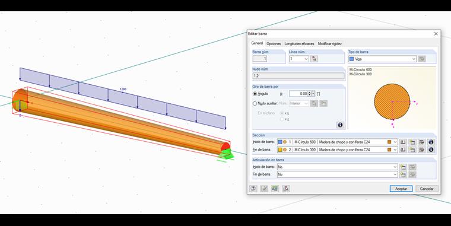Select the Nudo auxiliar radio button

[x=255, y=104]
